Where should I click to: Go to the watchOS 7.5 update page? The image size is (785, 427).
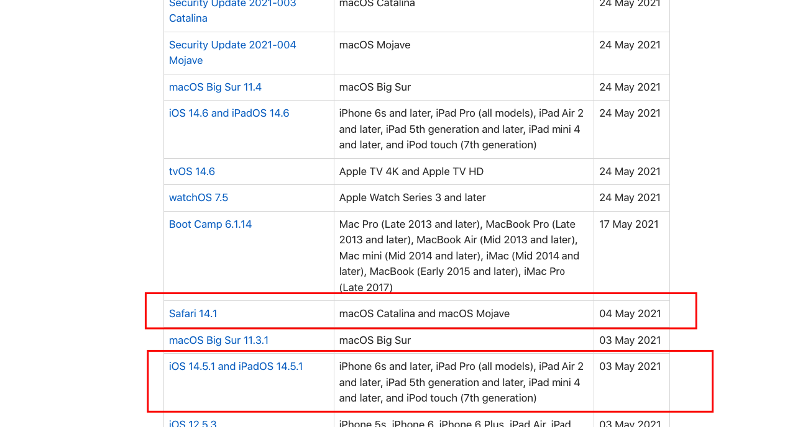click(198, 197)
